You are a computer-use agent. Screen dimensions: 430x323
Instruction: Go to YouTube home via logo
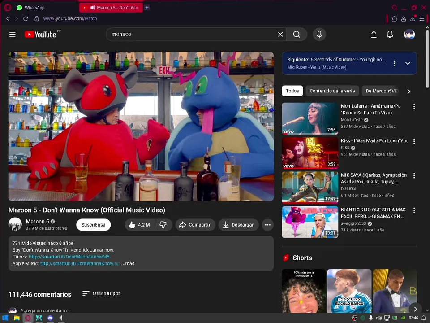click(x=40, y=35)
